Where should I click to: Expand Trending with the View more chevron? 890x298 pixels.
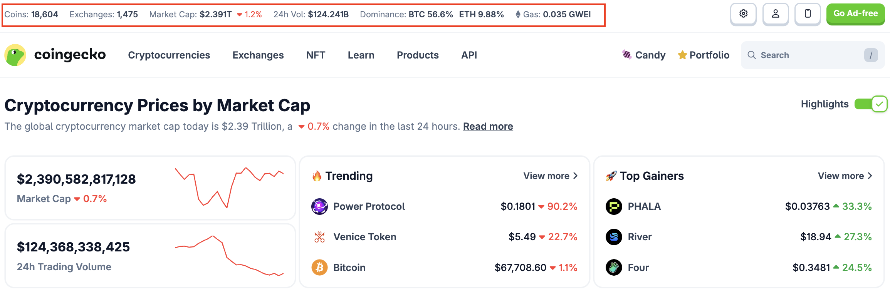click(576, 176)
